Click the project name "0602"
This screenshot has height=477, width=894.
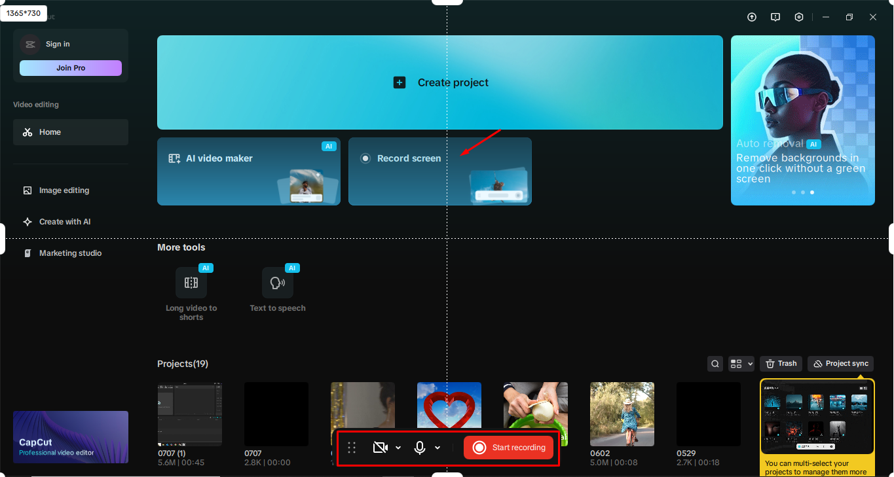pos(600,453)
